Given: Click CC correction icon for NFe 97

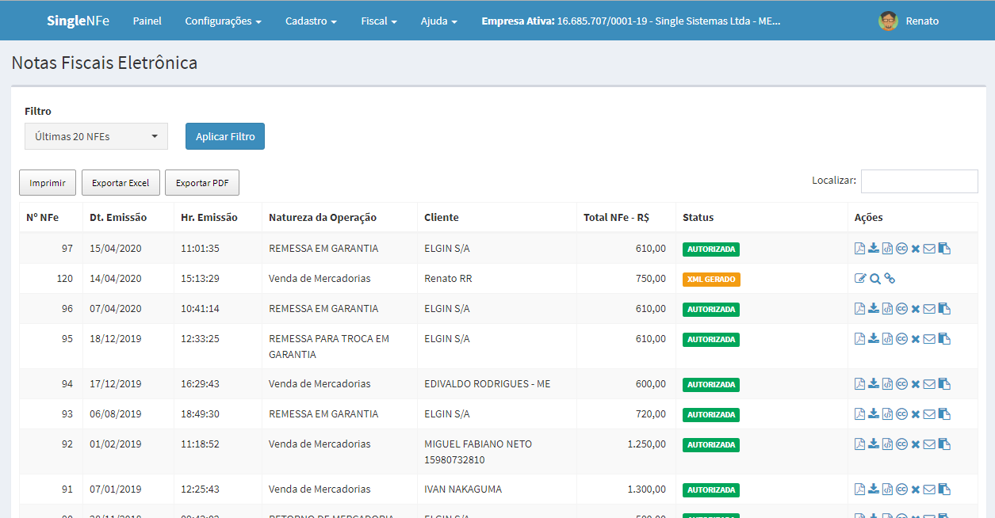Looking at the screenshot, I should click(901, 249).
